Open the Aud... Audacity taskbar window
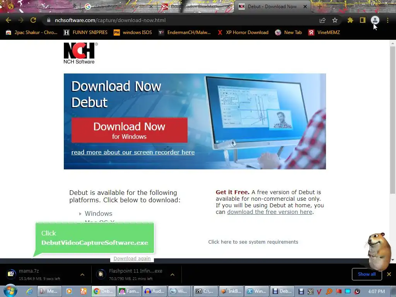 click(154, 291)
